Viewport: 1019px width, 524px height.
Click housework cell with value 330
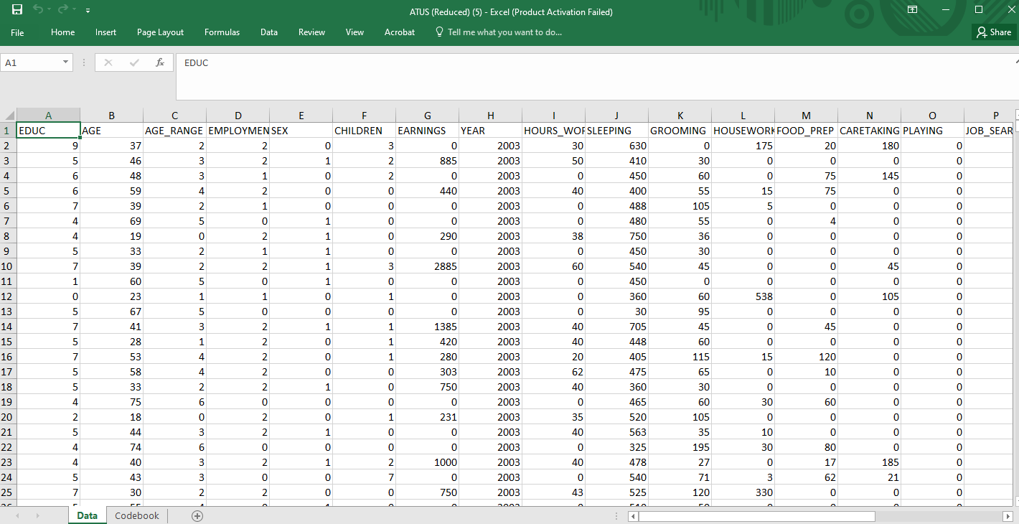coord(743,492)
